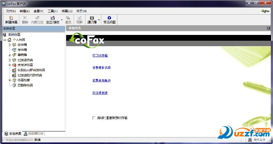273x144 pixels.
Task: Select the 草稿箱 folder icon
Action: [x=14, y=55]
